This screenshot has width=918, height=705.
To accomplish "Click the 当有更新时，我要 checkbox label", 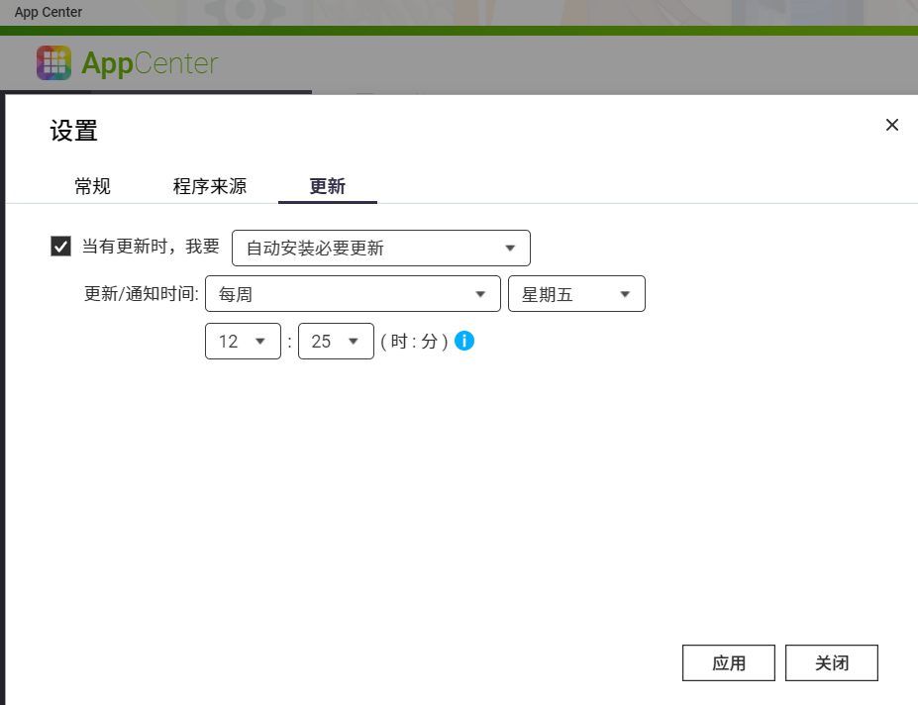I will [x=151, y=247].
